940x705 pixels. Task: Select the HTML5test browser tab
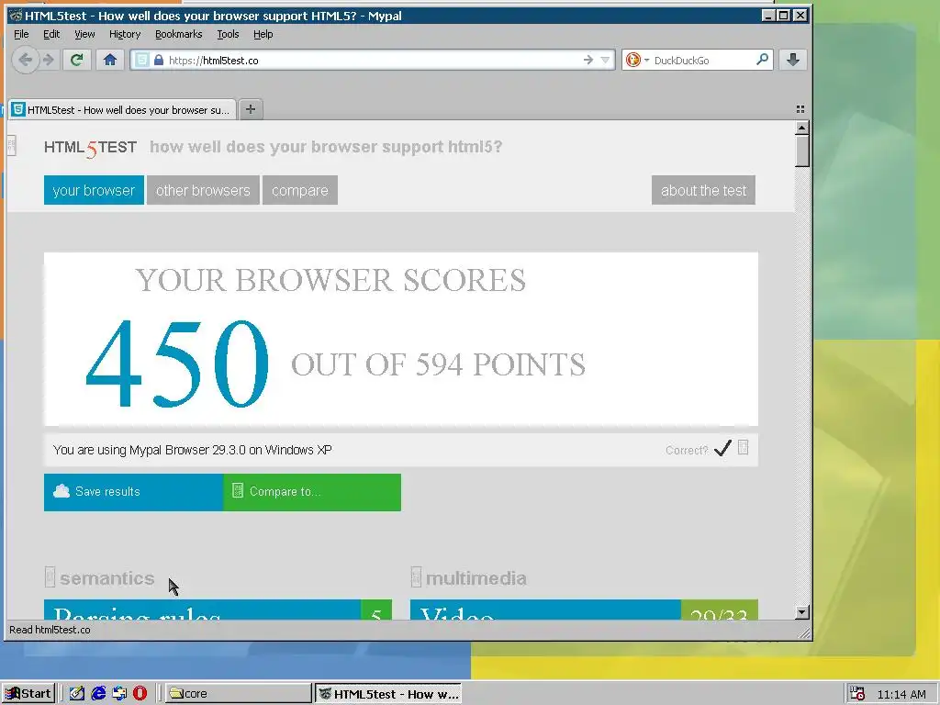[x=122, y=110]
